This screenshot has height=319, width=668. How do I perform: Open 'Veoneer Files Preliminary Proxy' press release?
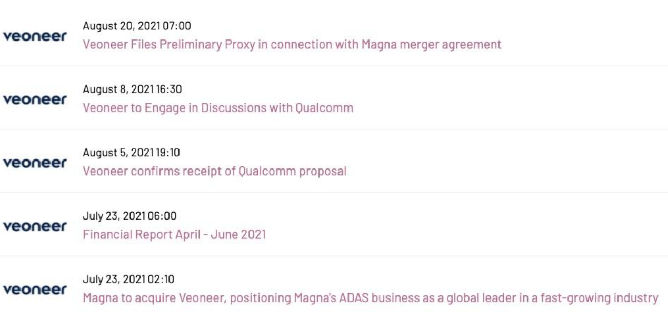coord(292,45)
